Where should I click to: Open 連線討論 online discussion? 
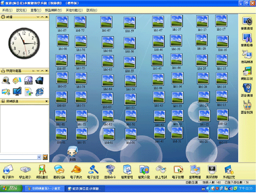coord(59,172)
